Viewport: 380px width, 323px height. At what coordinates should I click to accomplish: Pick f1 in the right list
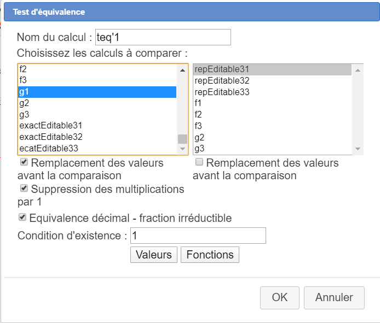pos(198,103)
